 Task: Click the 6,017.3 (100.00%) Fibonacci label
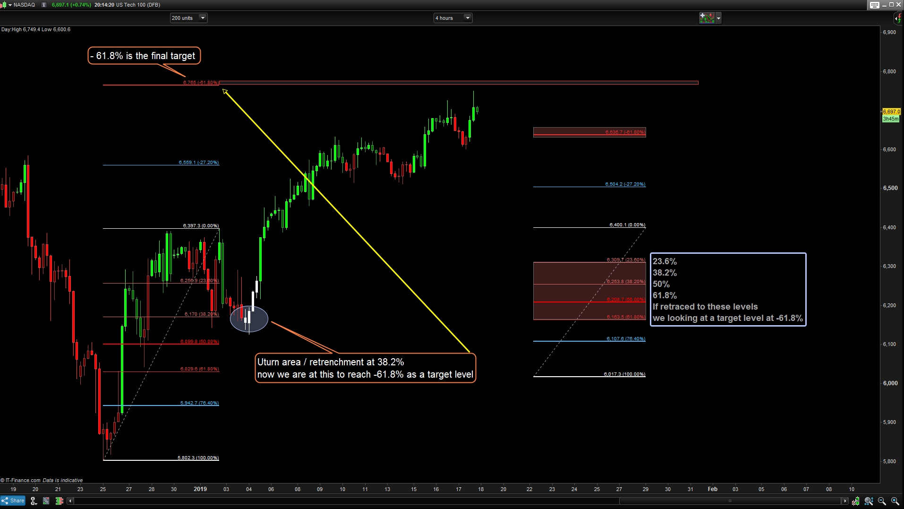click(x=624, y=374)
